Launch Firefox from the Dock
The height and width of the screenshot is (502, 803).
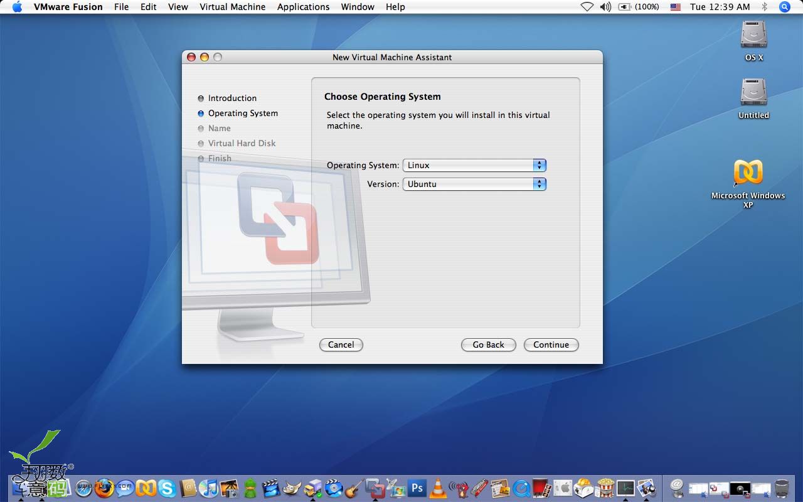[104, 488]
